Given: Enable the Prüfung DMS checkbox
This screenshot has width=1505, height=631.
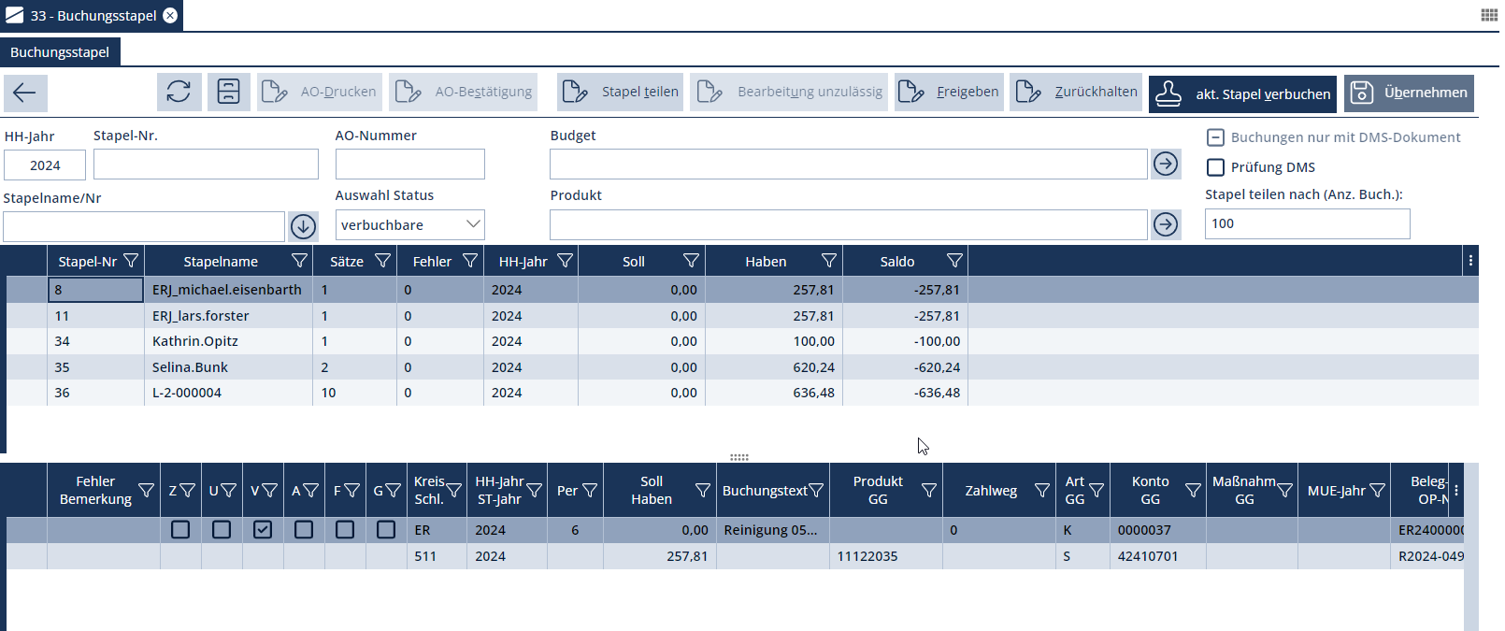Looking at the screenshot, I should click(x=1215, y=167).
